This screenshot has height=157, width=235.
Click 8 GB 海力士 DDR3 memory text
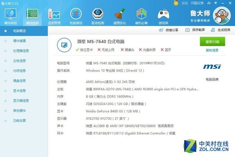109,96
